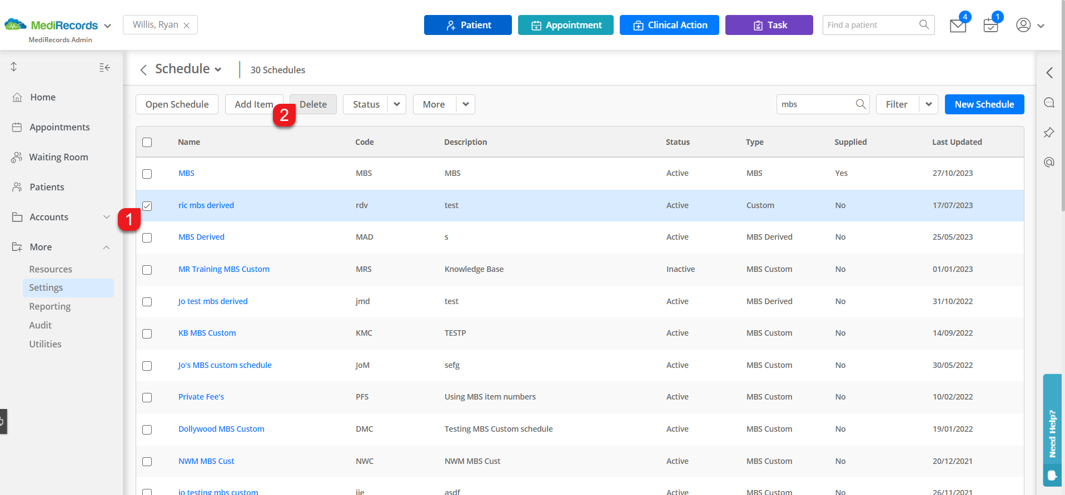1065x495 pixels.
Task: Open Utilities in sidebar
Action: click(x=46, y=344)
